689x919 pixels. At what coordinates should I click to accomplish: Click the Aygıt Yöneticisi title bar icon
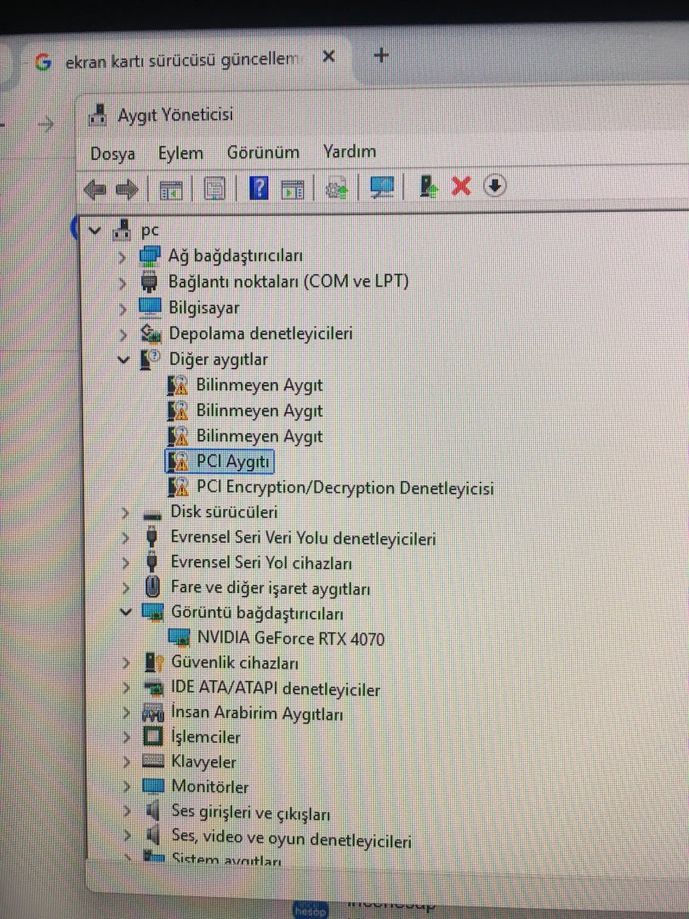[98, 115]
